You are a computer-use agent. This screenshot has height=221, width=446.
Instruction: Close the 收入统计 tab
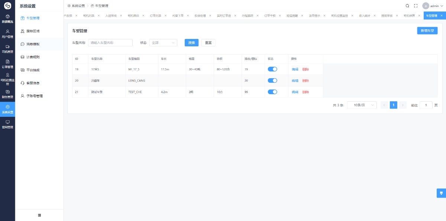(375, 16)
